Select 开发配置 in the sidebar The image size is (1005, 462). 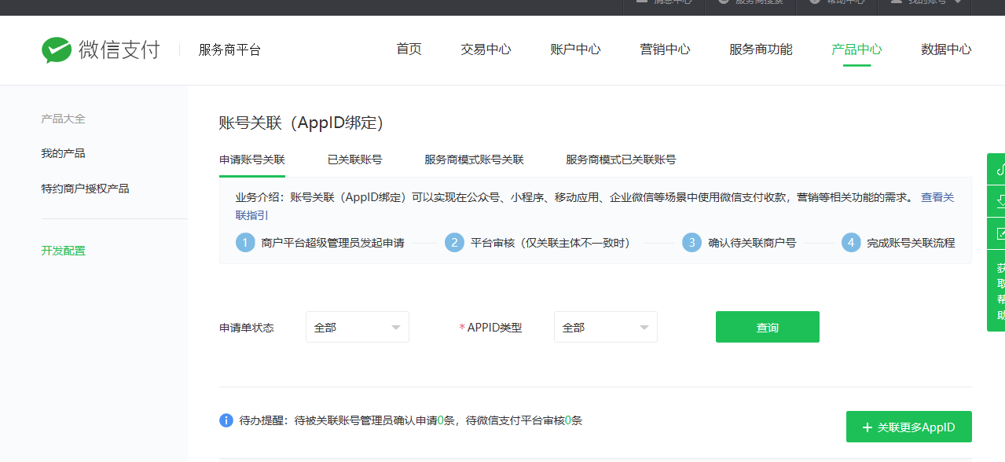coord(63,251)
